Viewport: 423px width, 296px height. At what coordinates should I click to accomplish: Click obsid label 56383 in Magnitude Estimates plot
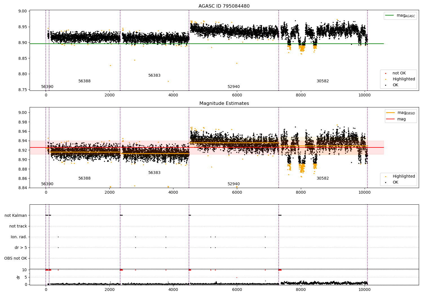click(154, 173)
